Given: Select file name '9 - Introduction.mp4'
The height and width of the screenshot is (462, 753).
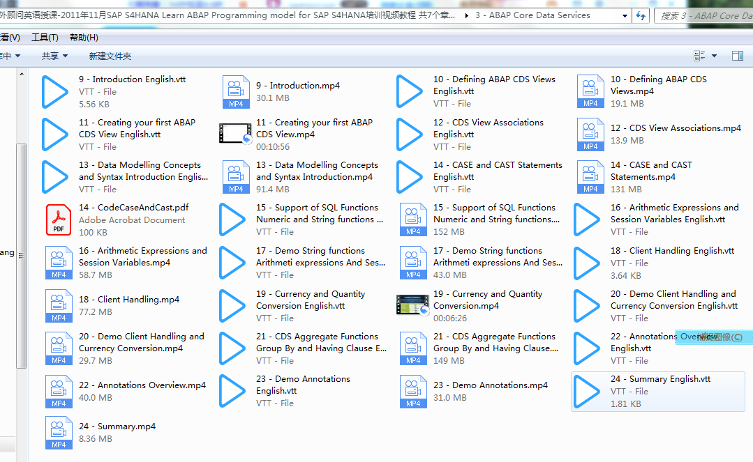Looking at the screenshot, I should click(x=298, y=86).
